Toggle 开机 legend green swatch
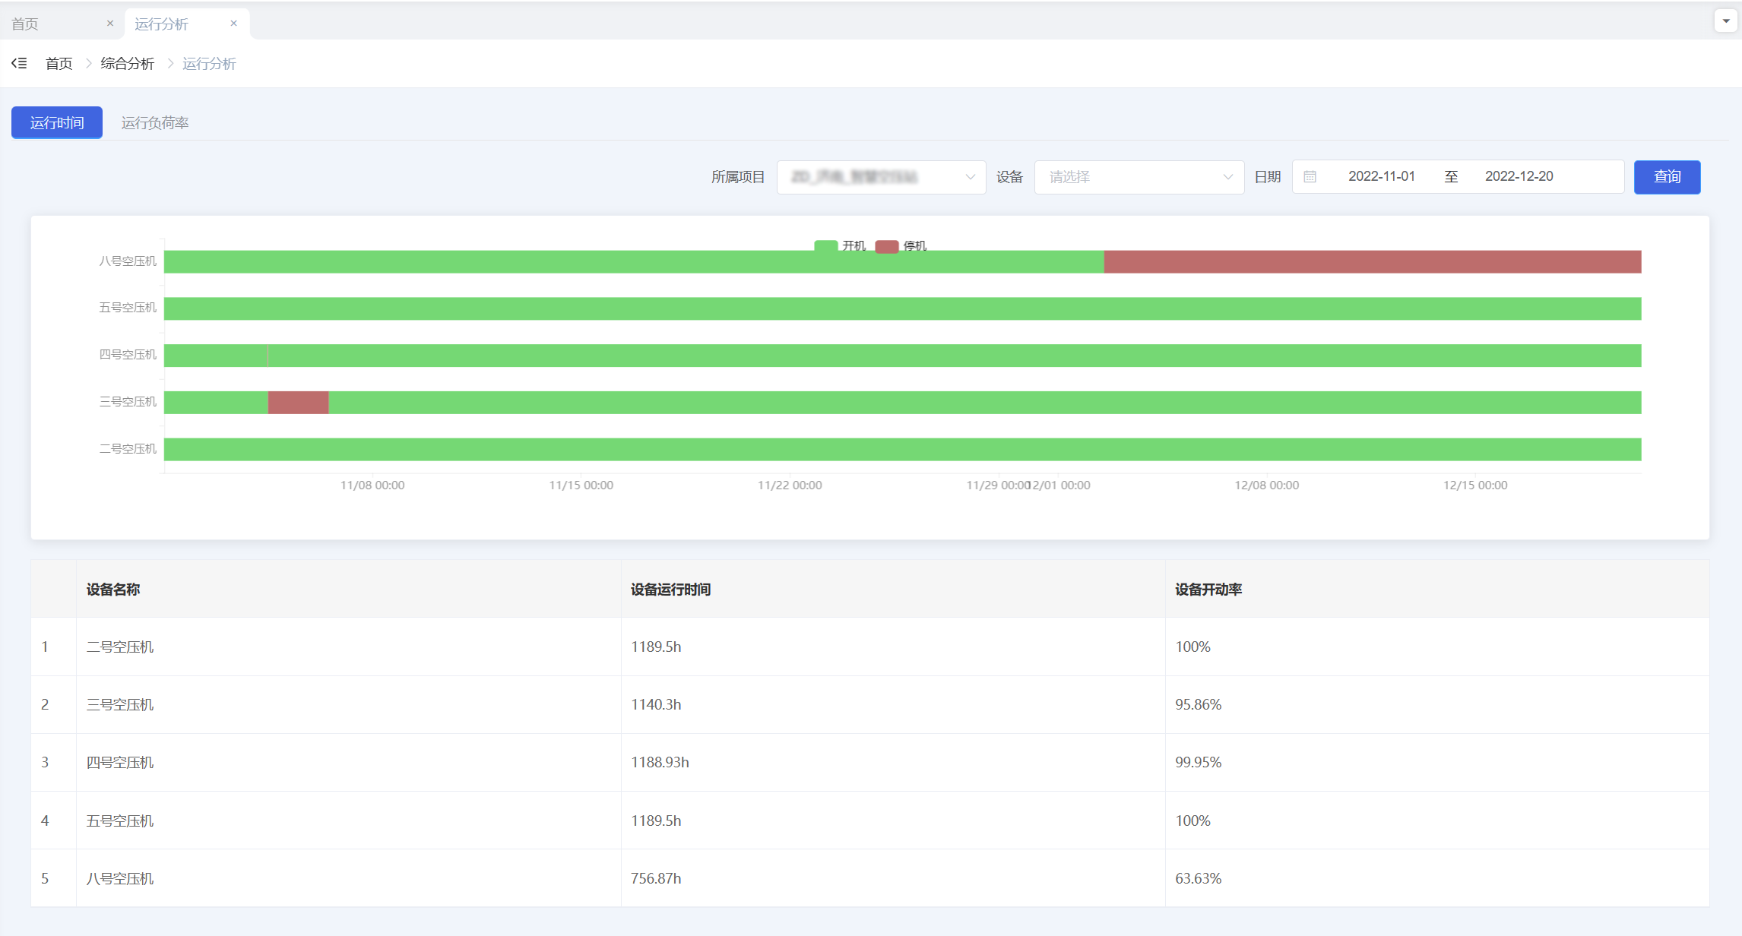This screenshot has height=936, width=1742. [825, 245]
